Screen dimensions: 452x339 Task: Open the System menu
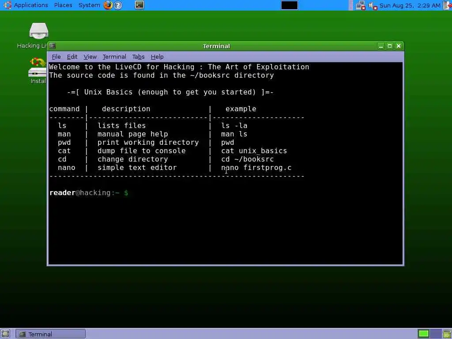point(89,5)
